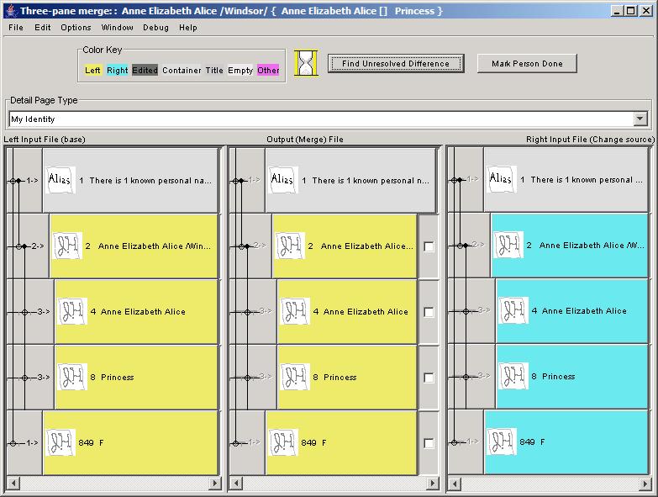Viewport: 658px width, 497px height.
Task: Click right scroll arrow of left pane scrollbar
Action: (x=215, y=484)
